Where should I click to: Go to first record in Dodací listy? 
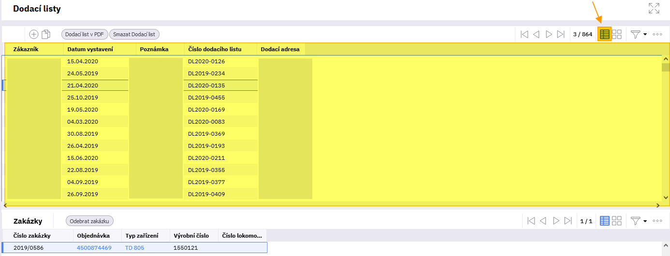tap(524, 34)
